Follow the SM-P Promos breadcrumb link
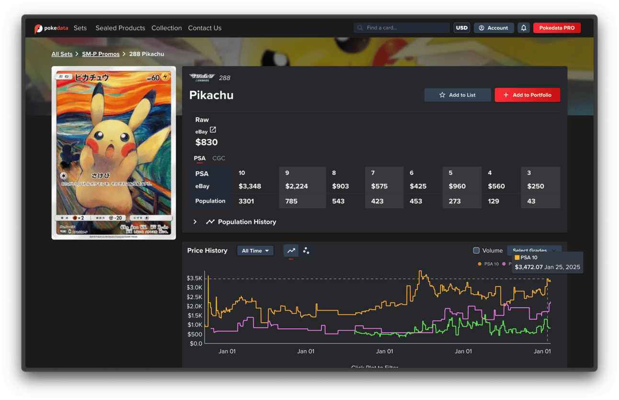The image size is (619, 400). point(101,54)
